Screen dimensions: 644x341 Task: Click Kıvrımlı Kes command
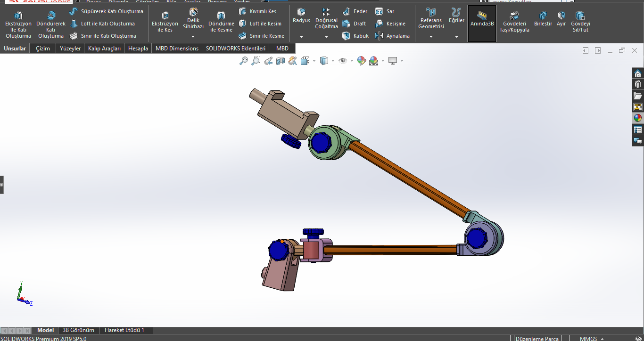[x=257, y=11]
